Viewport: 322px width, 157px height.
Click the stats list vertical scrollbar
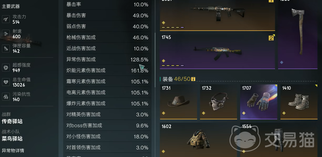tap(155, 60)
